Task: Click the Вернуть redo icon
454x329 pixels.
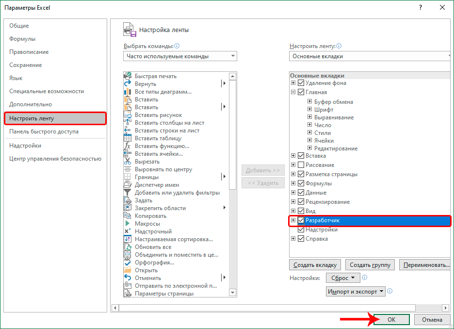Action: [x=128, y=83]
